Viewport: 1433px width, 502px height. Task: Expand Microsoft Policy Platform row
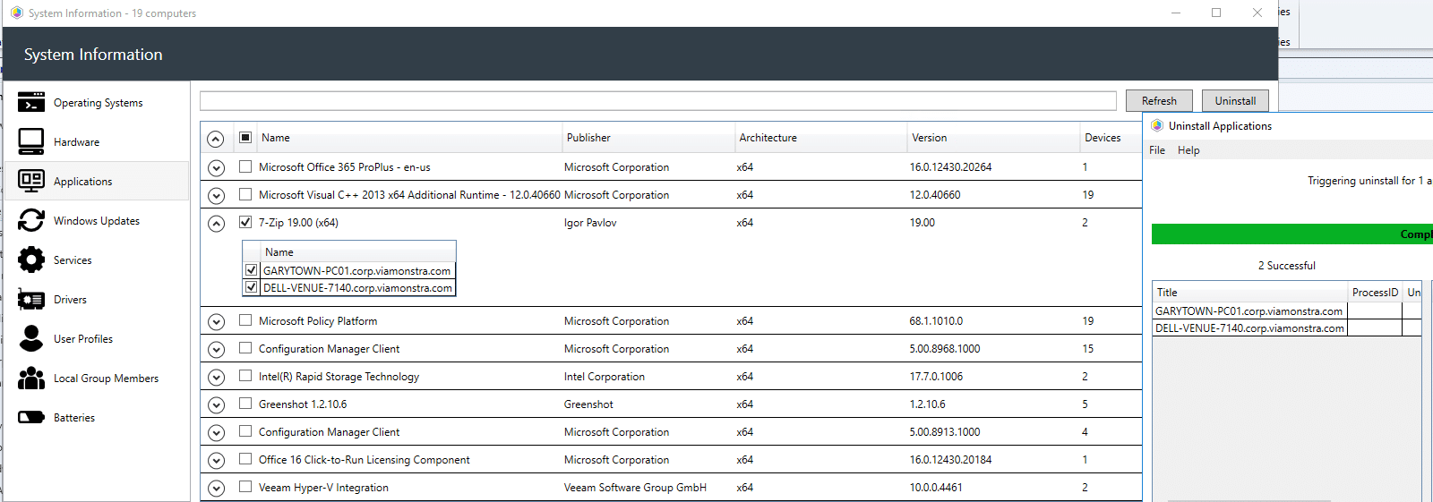(x=216, y=321)
